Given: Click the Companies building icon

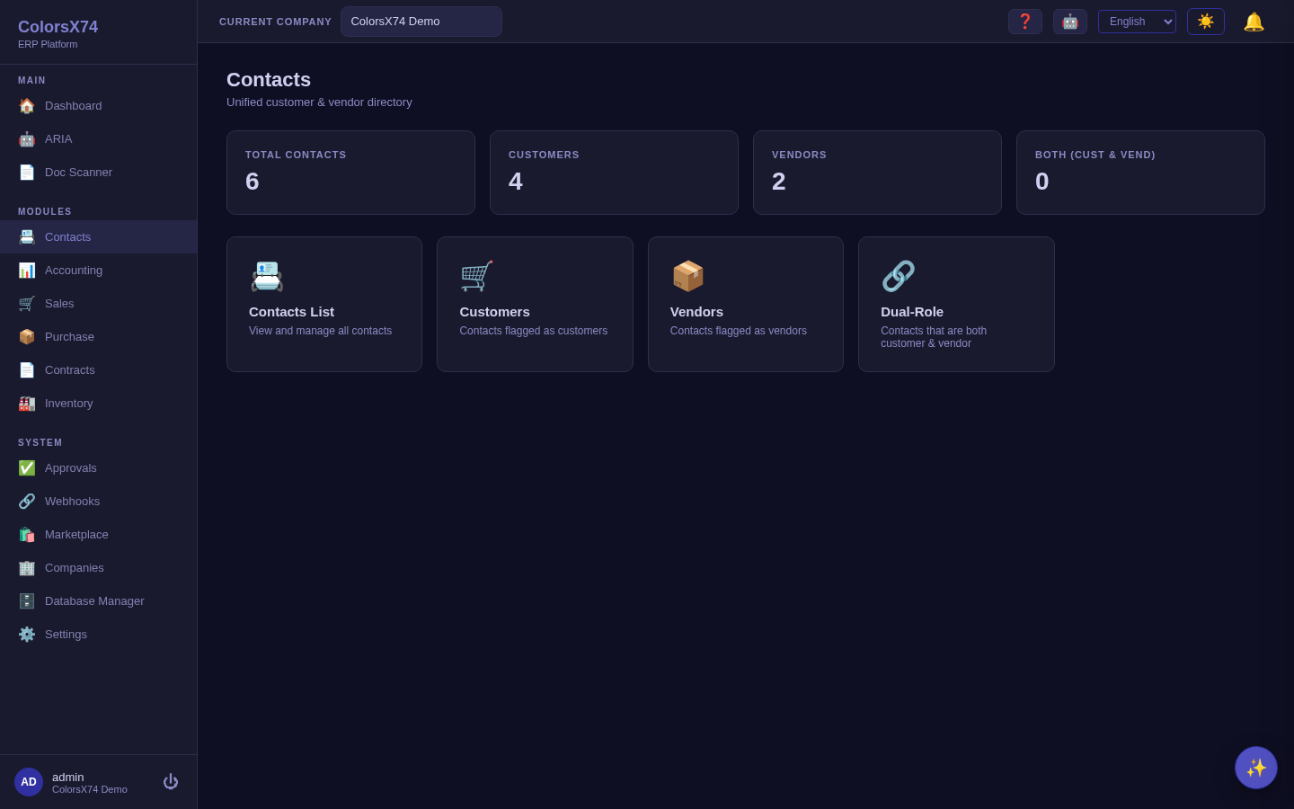Looking at the screenshot, I should [x=27, y=568].
